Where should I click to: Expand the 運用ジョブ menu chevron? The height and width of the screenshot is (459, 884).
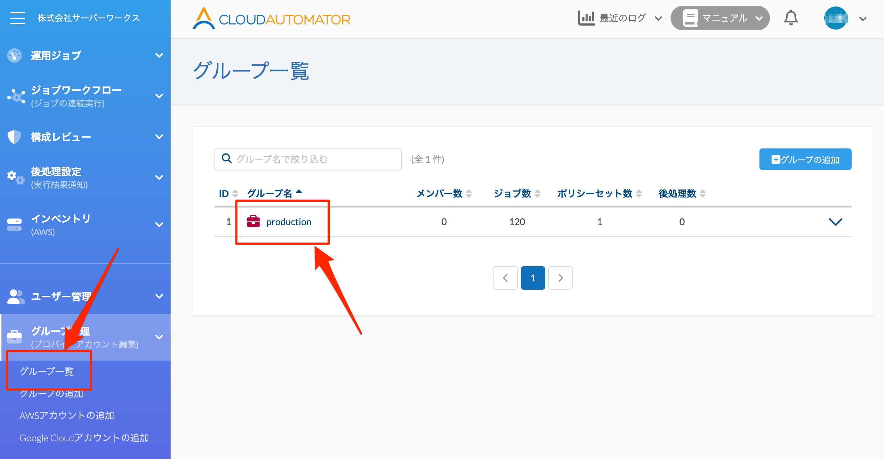[159, 55]
